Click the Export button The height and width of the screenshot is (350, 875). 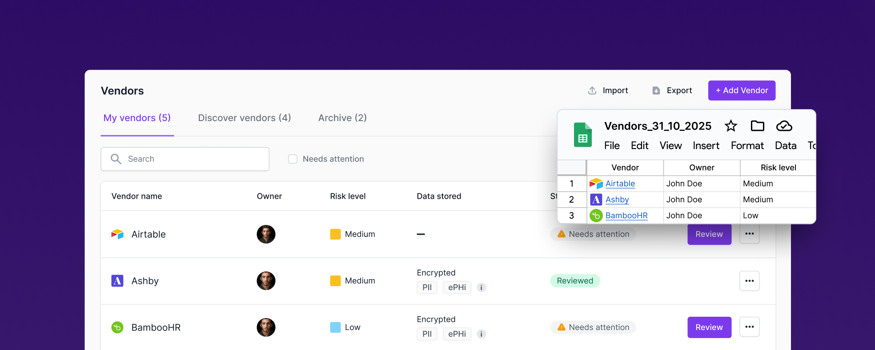point(672,90)
